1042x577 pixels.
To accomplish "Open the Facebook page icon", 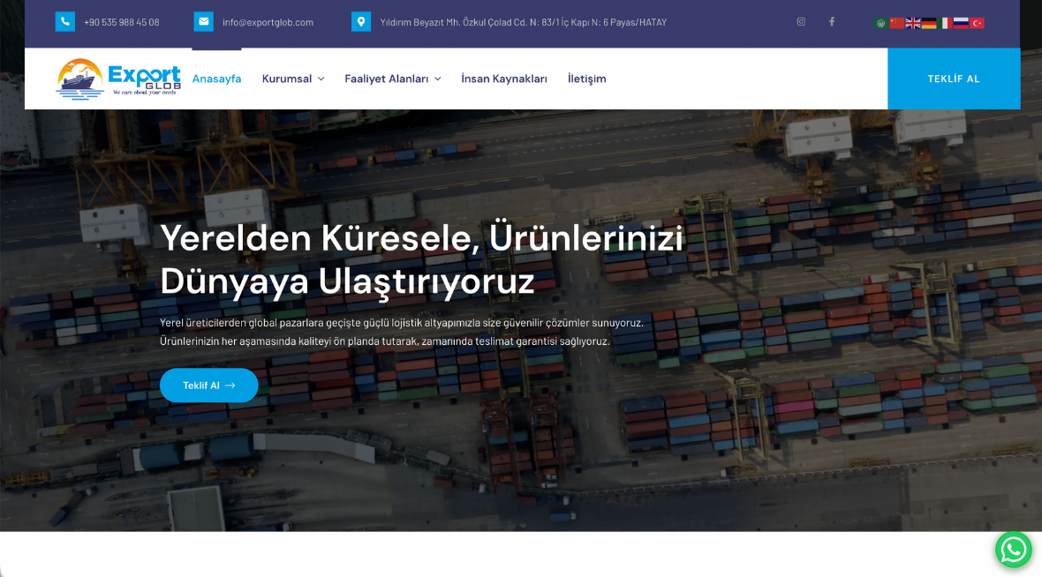I will pyautogui.click(x=832, y=22).
